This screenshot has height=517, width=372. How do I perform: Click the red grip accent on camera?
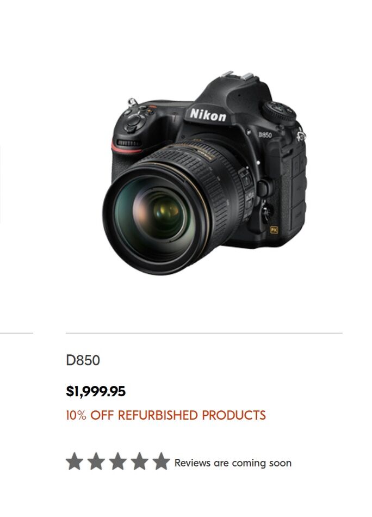pos(126,148)
